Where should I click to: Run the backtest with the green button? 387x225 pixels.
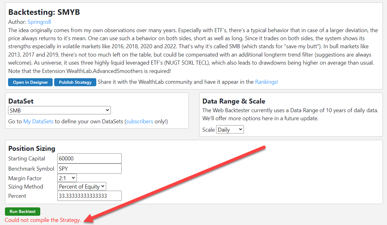click(23, 212)
